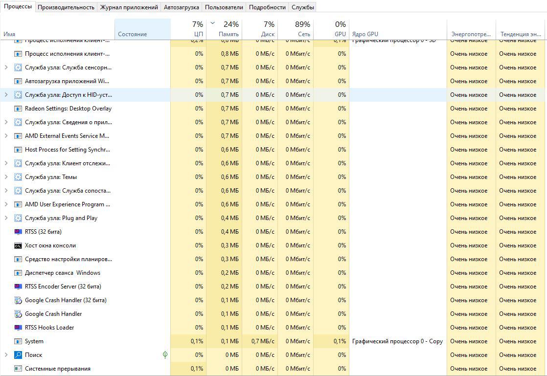Sort by Сеть column header
This screenshot has height=376, width=547.
296,29
